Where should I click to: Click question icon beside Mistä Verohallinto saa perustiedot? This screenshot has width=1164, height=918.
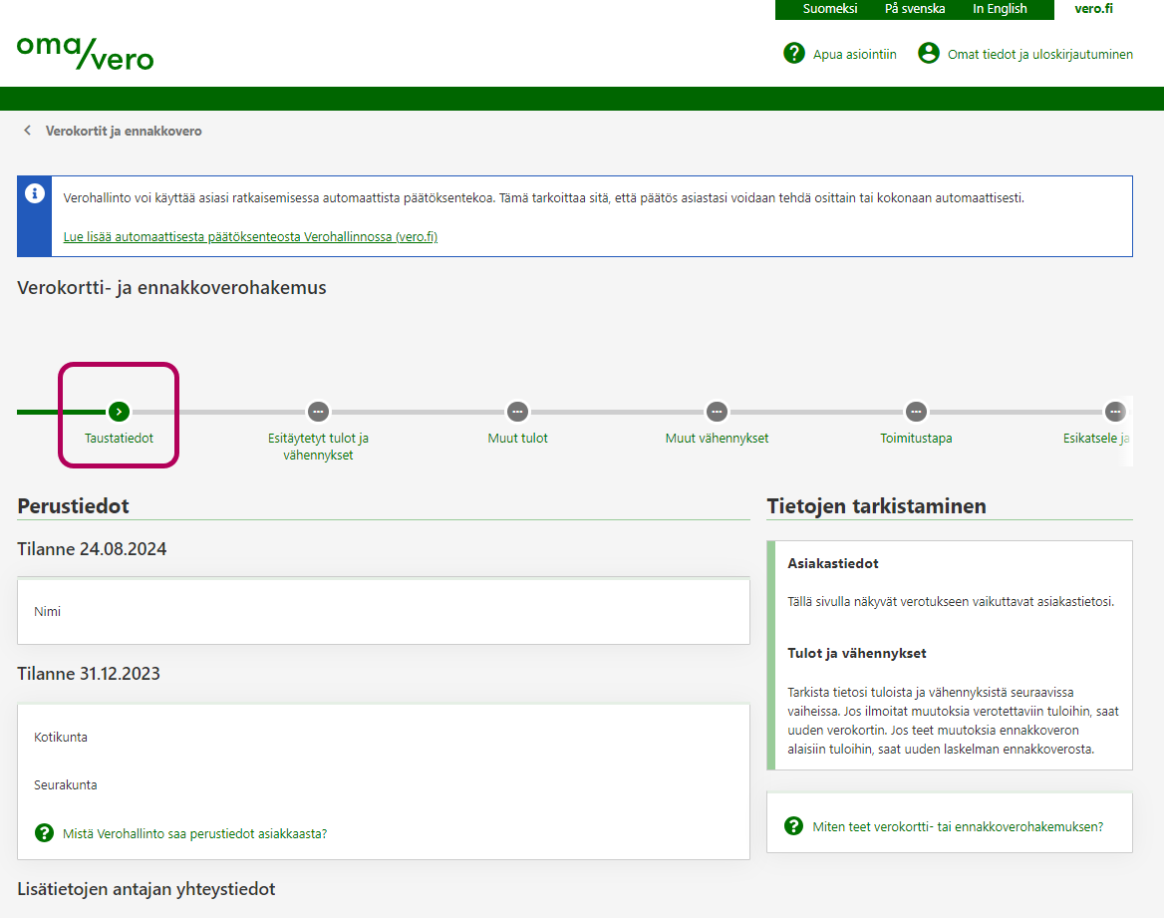44,833
